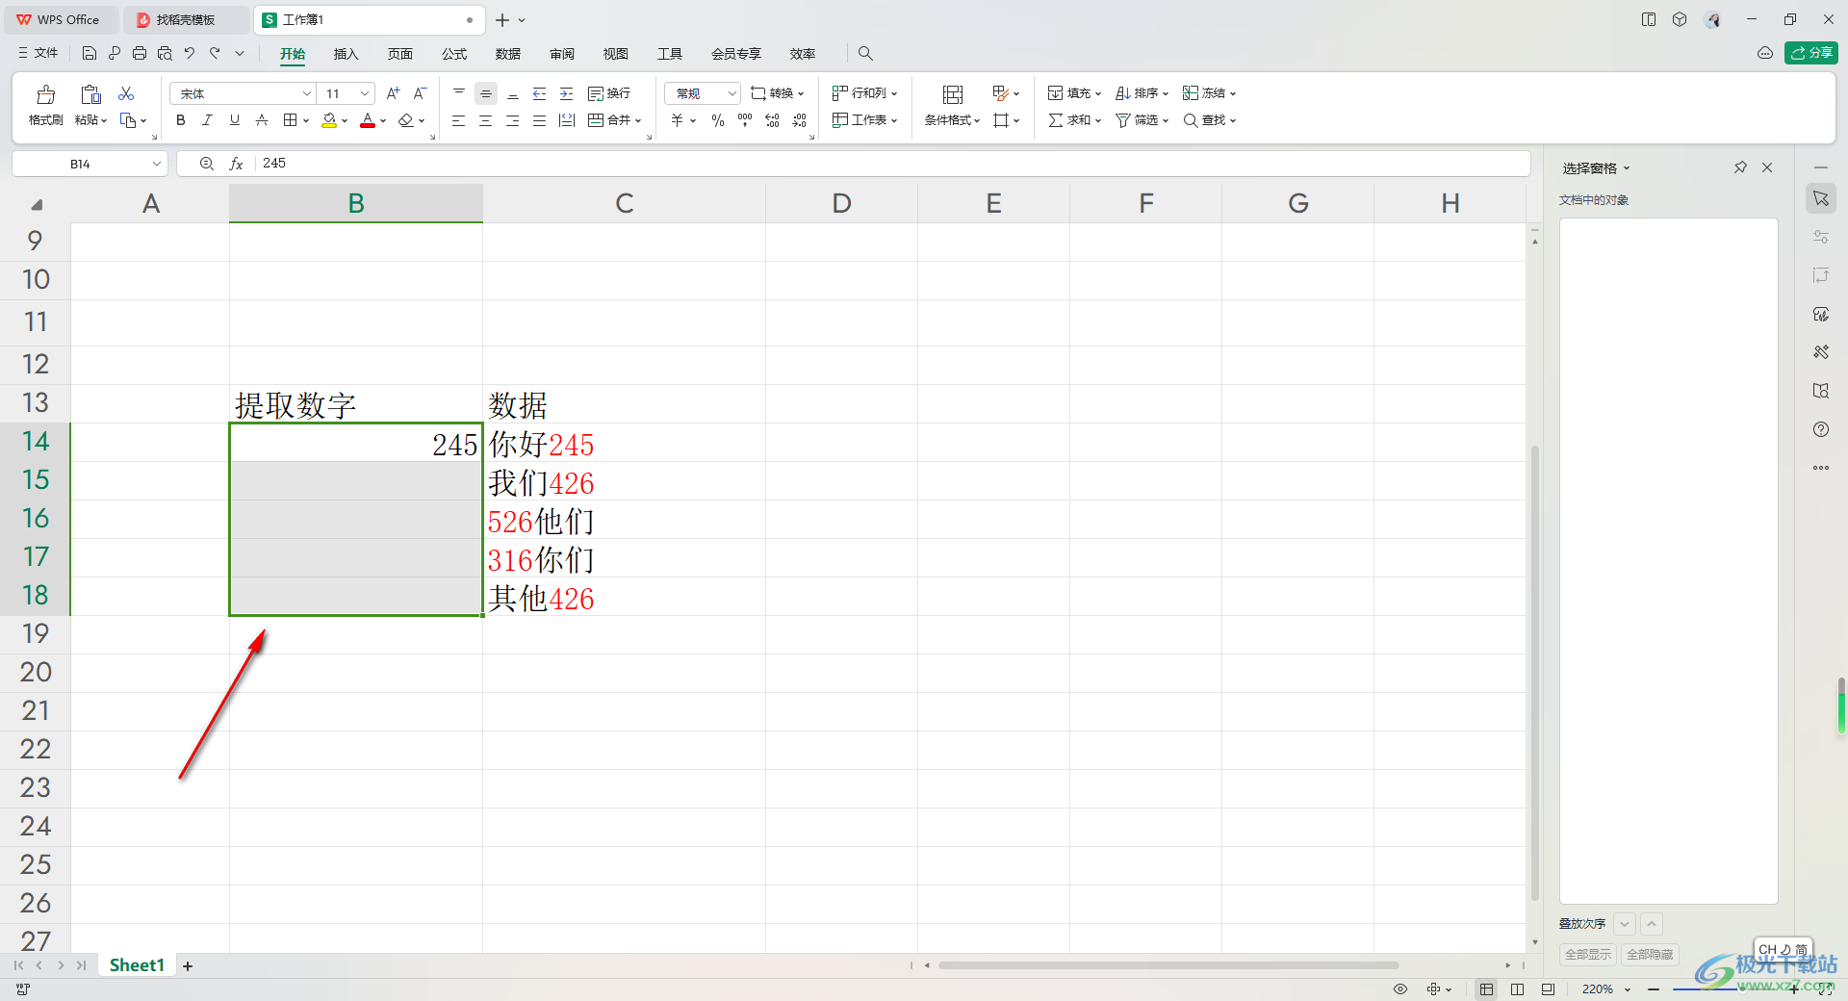The image size is (1848, 1001).
Task: Click the Format Painter (格式刷) icon
Action: 45,94
